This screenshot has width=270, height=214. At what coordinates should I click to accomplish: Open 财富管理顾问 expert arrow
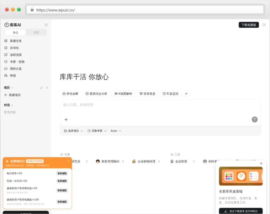click(x=123, y=161)
